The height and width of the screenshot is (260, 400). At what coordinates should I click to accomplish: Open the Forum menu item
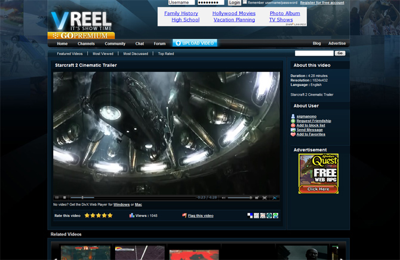click(x=159, y=44)
